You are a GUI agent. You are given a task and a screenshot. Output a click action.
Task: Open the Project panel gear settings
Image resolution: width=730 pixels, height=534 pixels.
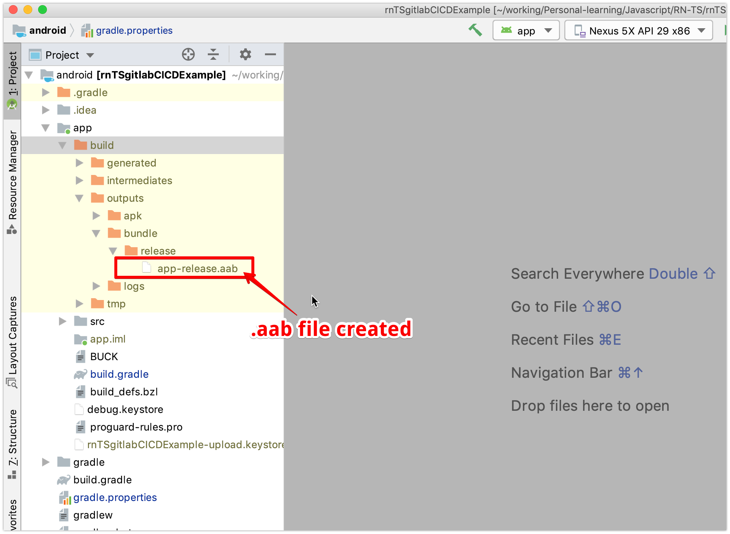pos(245,55)
